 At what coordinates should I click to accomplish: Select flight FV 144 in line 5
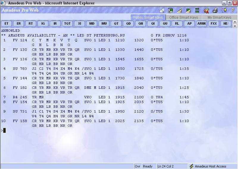pyautogui.click(x=20, y=78)
